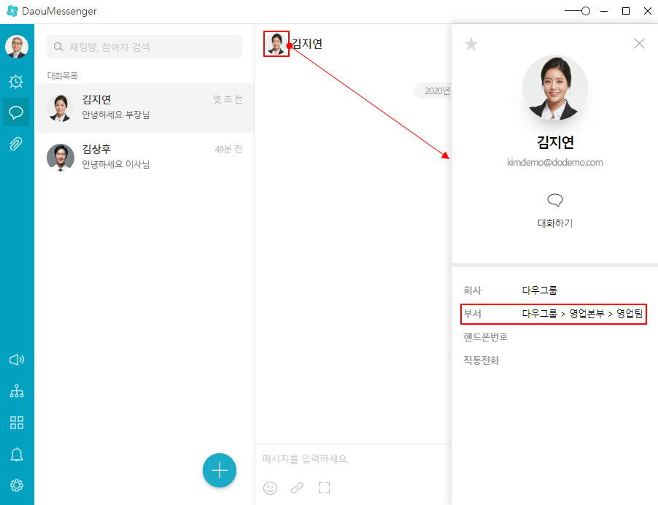Click the message input field

click(350, 459)
